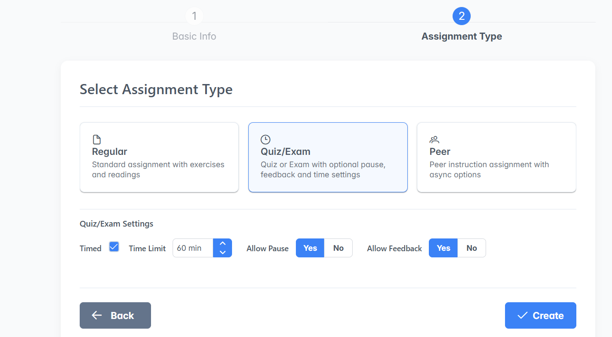Viewport: 612px width, 337px height.
Task: Set Allow Pause to No
Action: click(x=338, y=248)
